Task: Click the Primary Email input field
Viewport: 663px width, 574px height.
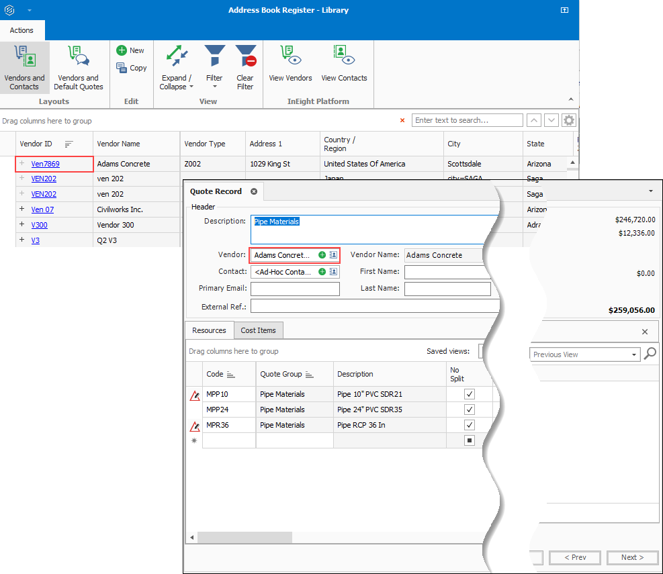Action: click(295, 289)
